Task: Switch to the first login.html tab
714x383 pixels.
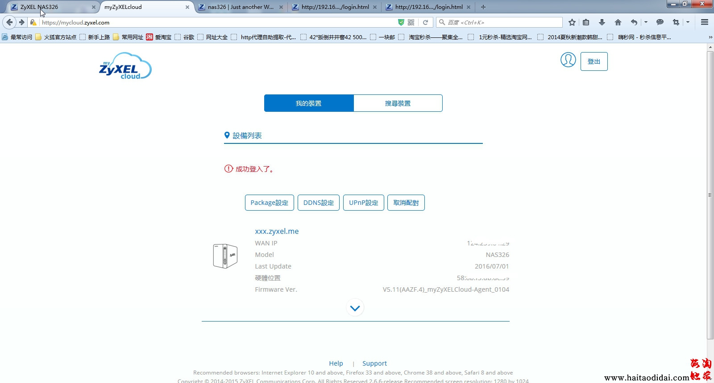Action: click(x=335, y=7)
